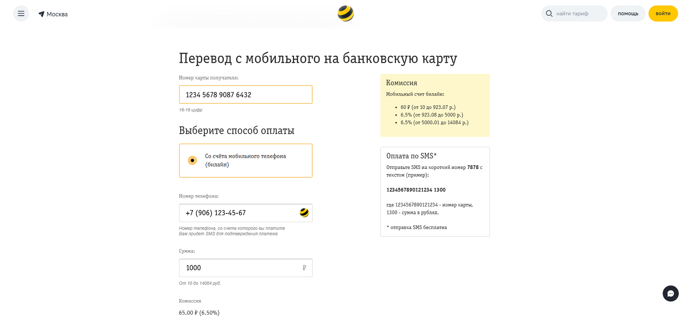Open the support chat bubble icon

point(670,293)
